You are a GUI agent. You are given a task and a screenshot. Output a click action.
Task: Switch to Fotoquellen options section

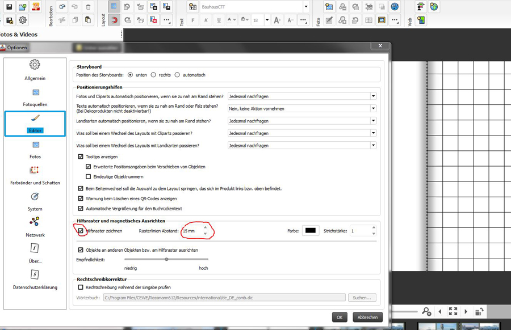coord(35,96)
